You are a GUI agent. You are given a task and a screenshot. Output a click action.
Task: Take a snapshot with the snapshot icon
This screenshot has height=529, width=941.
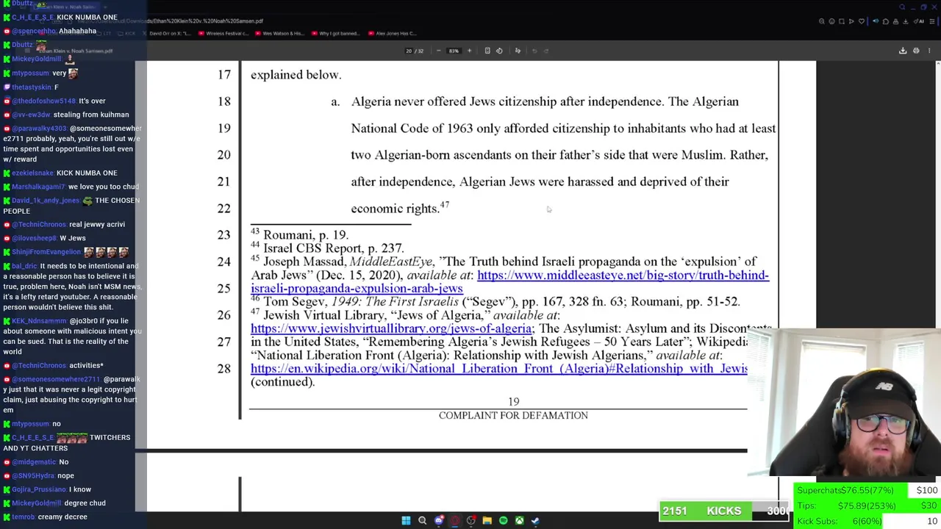(x=842, y=21)
